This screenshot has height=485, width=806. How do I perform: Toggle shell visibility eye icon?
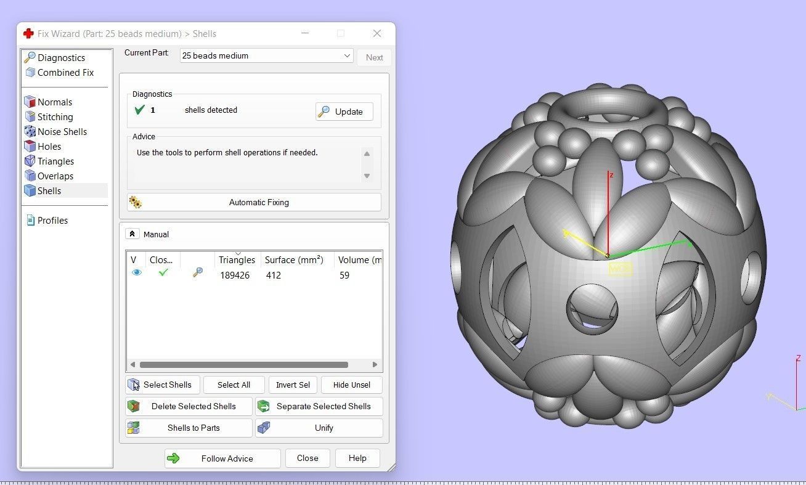coord(137,272)
